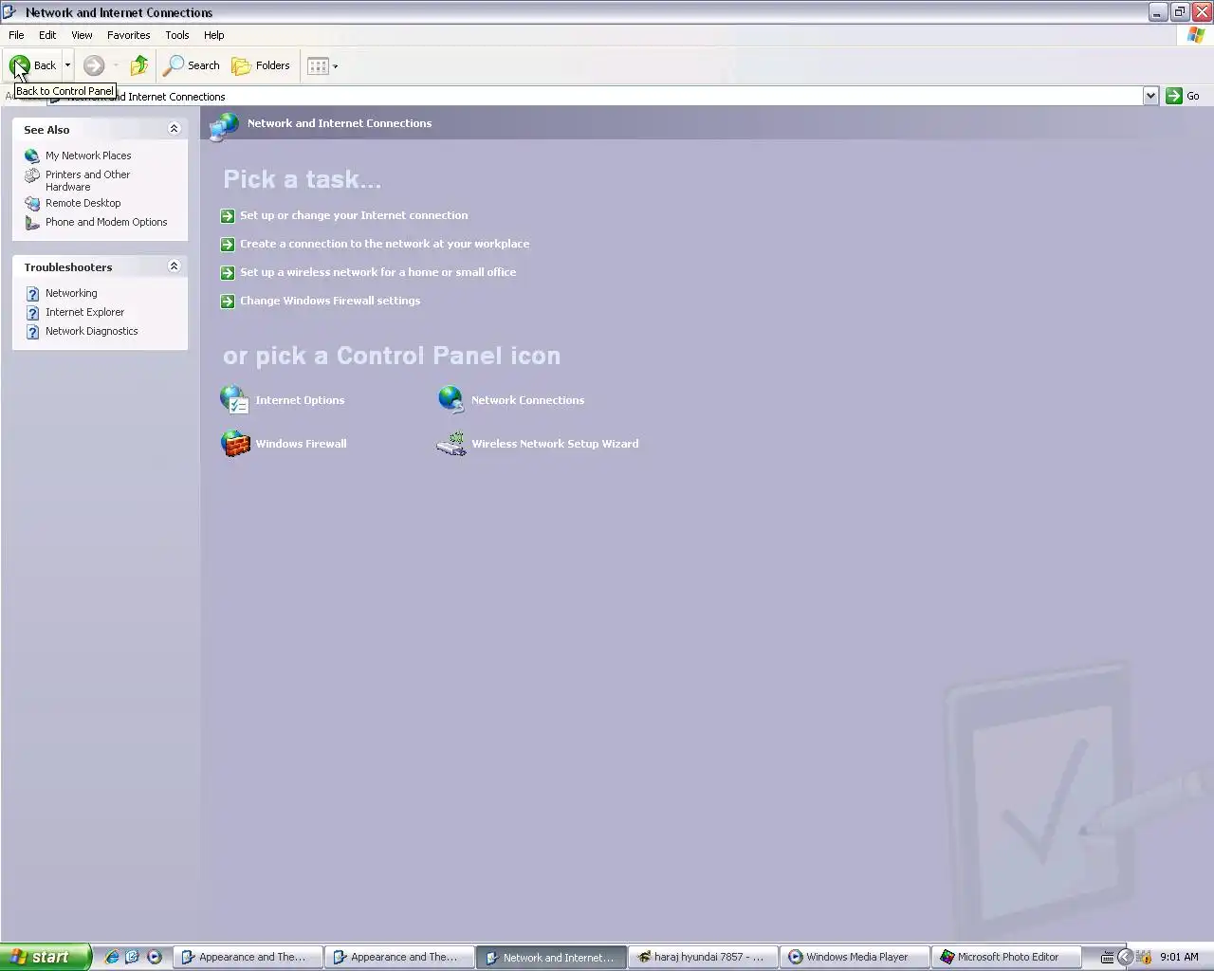Image resolution: width=1214 pixels, height=971 pixels.
Task: Click the Start button
Action: click(x=46, y=957)
